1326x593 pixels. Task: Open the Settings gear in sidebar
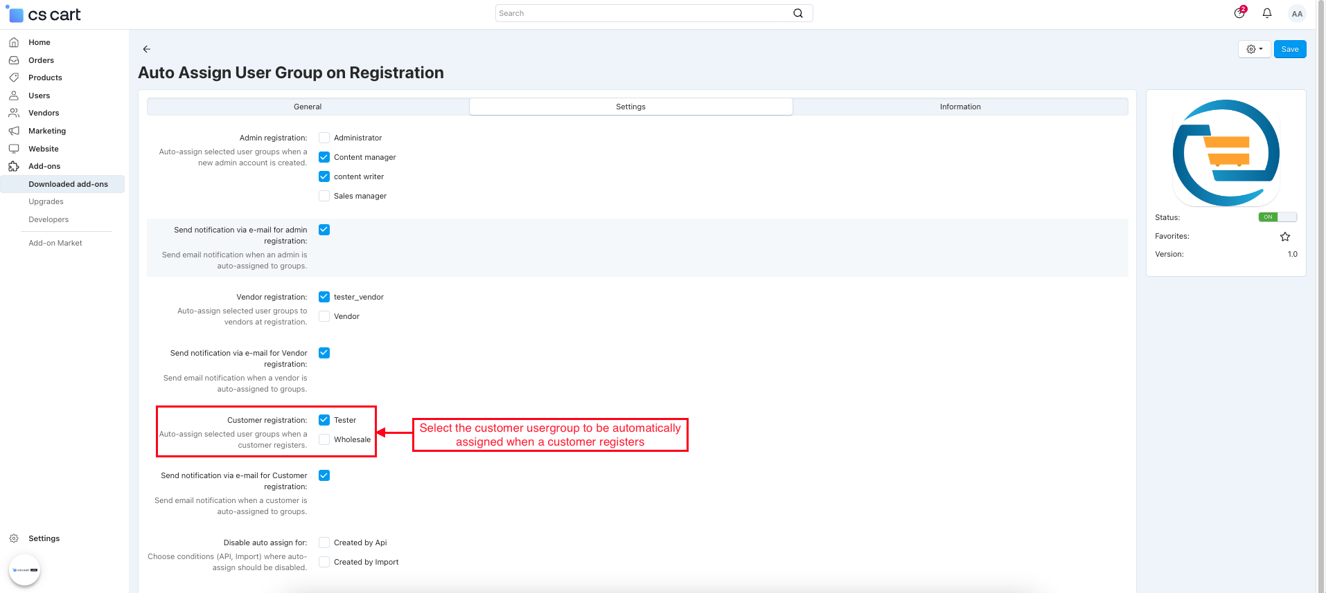coord(14,538)
